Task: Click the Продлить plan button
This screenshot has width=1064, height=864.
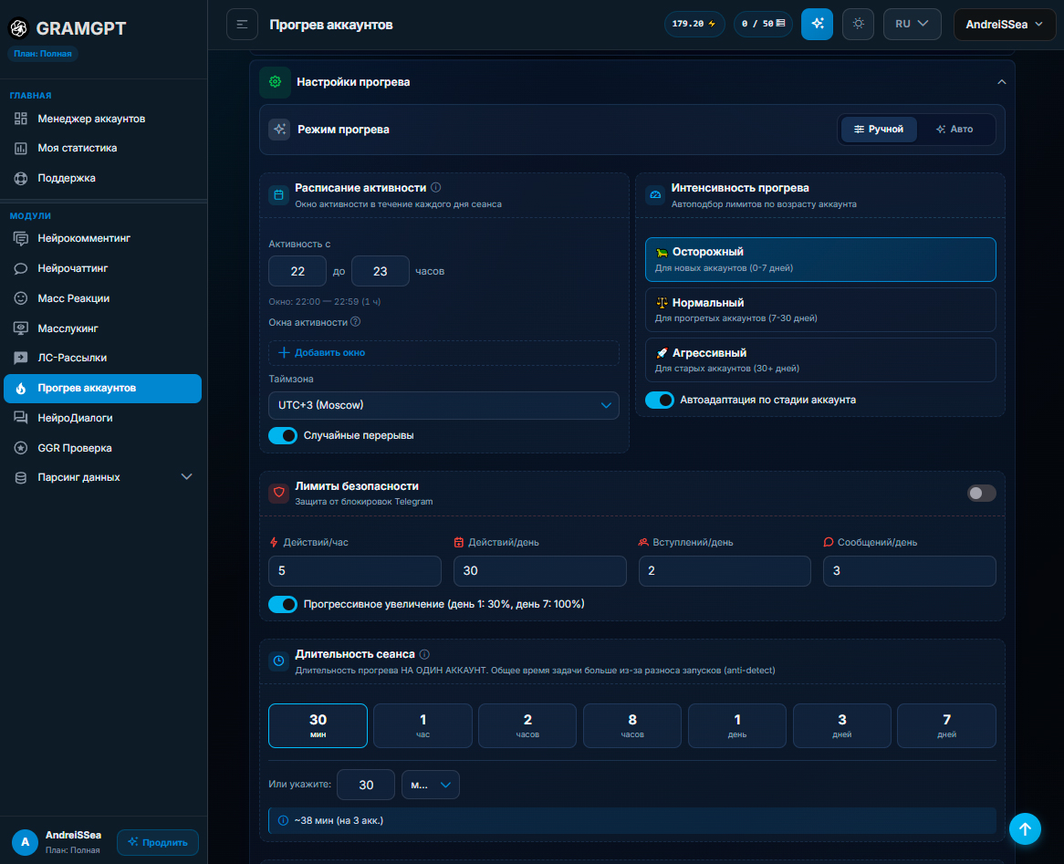Action: (158, 842)
